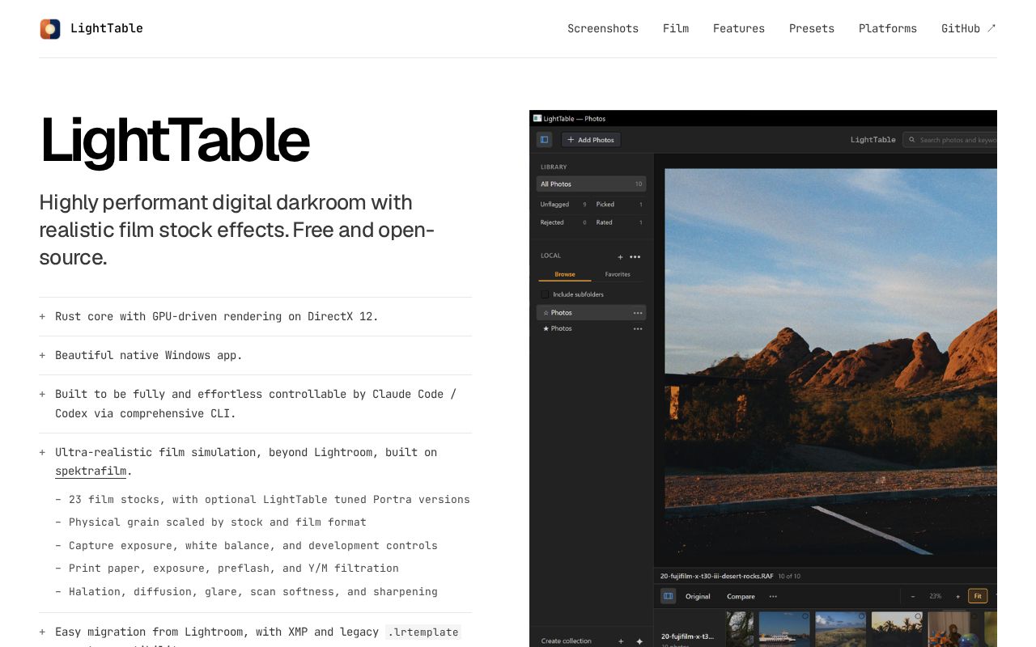This screenshot has height=647, width=1036.
Task: Follow the spektrafilm hyperlink
Action: 91,472
